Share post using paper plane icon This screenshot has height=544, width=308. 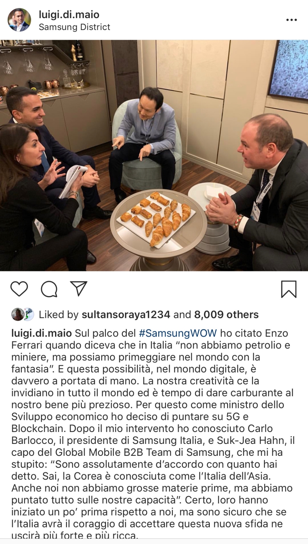pos(79,289)
